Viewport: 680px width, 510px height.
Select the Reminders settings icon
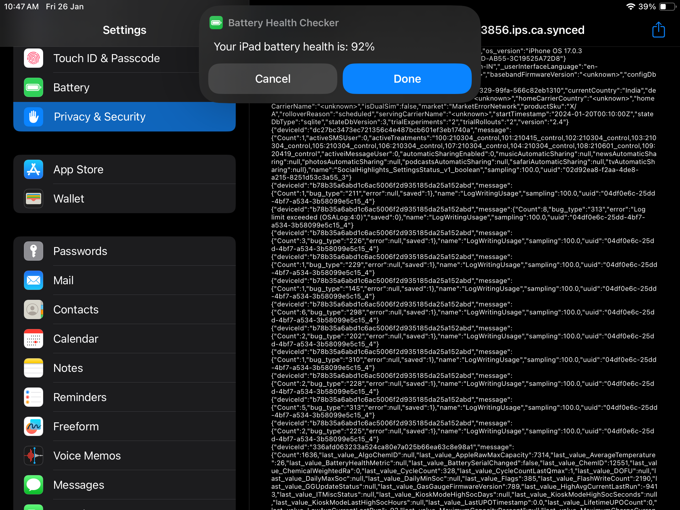(33, 397)
